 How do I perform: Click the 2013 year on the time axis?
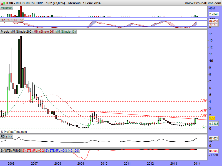pos(174,164)
